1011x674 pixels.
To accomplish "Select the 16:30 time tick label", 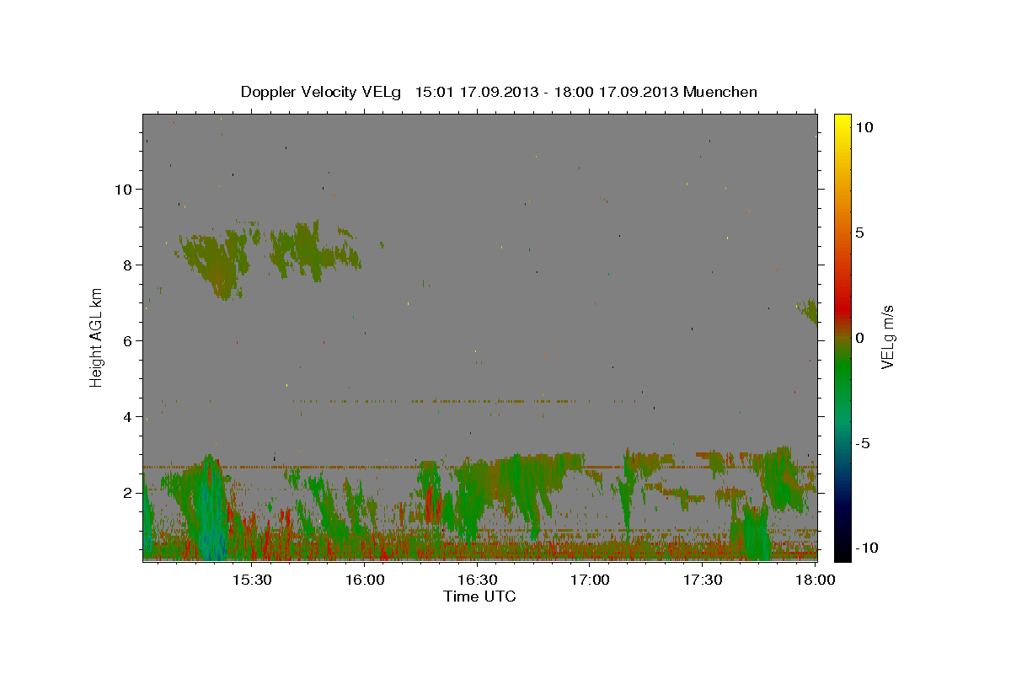I will tap(478, 580).
